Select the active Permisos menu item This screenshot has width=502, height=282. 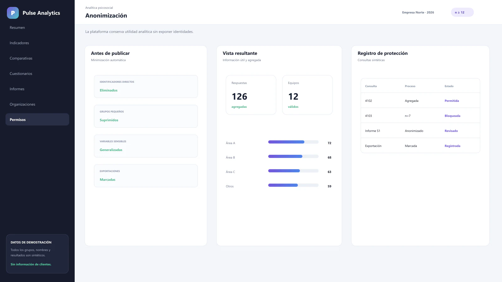click(37, 120)
